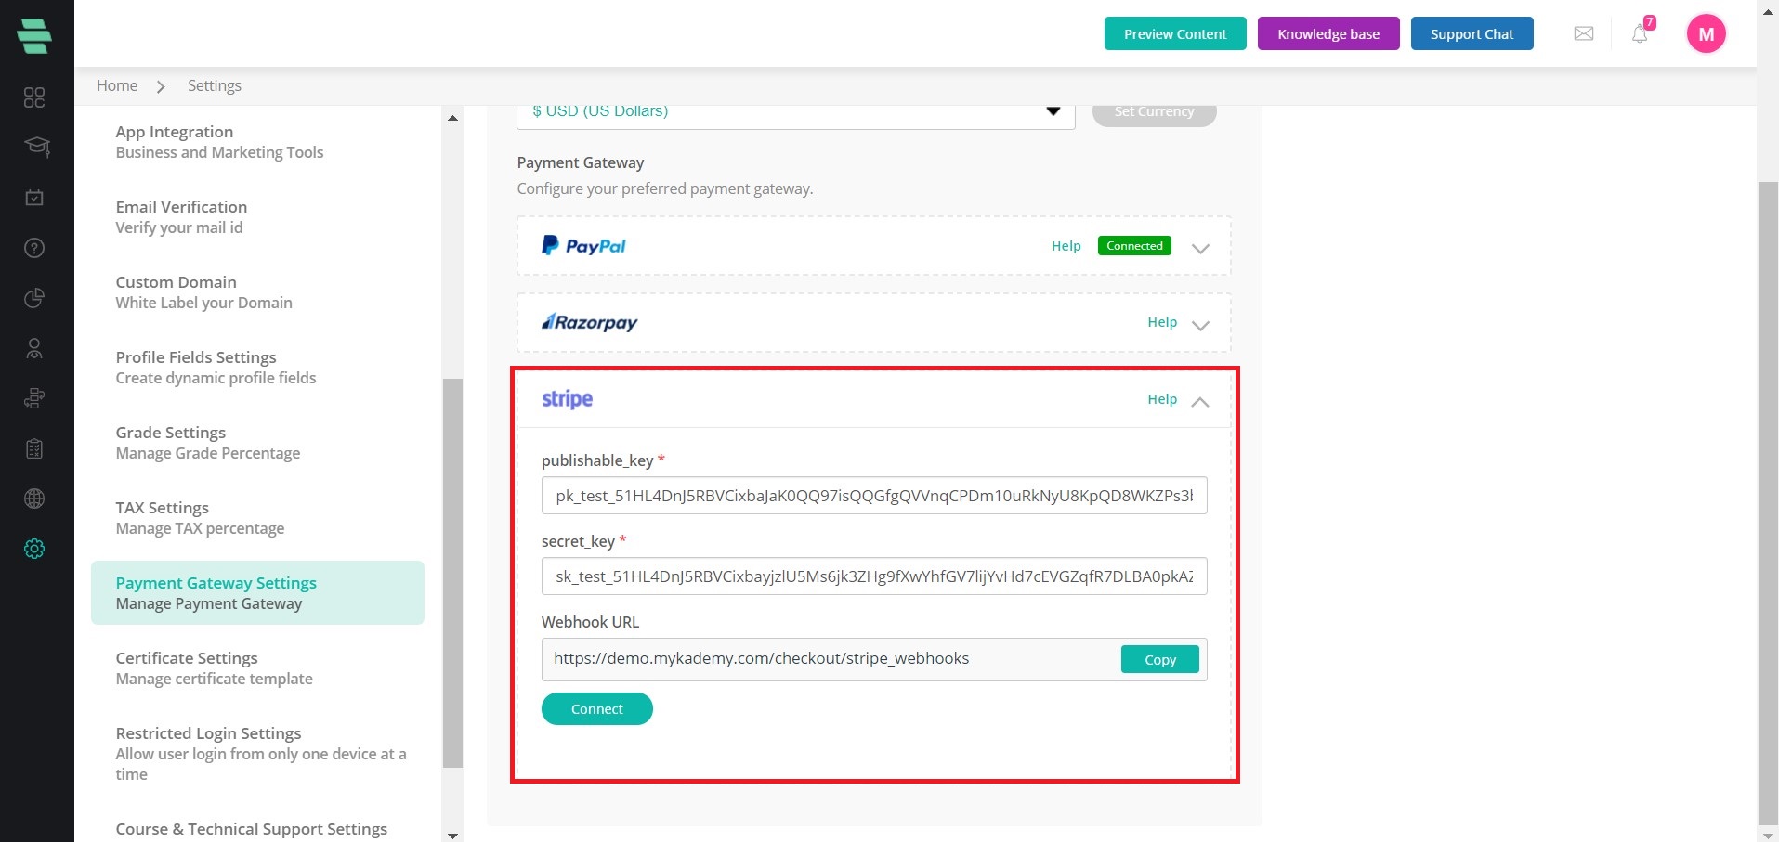Open the users person icon in sidebar

pos(34,348)
